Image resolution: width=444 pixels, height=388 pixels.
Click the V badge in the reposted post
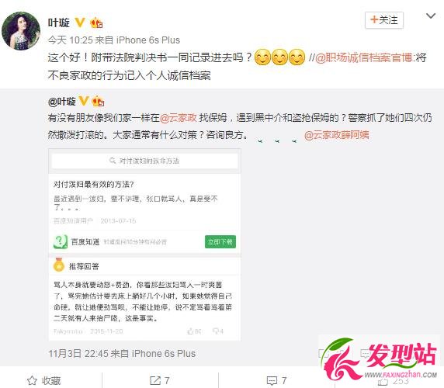pyautogui.click(x=84, y=101)
